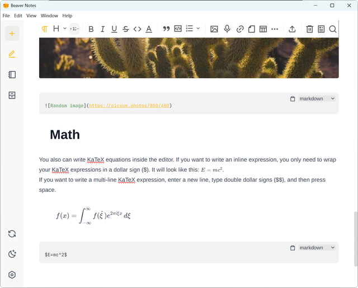Screen dimensions: 358x288
Task: Click the inline E = mc² expression
Action: pos(211,170)
